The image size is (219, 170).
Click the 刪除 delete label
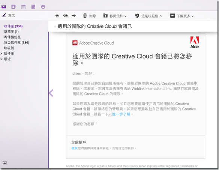click(93, 16)
